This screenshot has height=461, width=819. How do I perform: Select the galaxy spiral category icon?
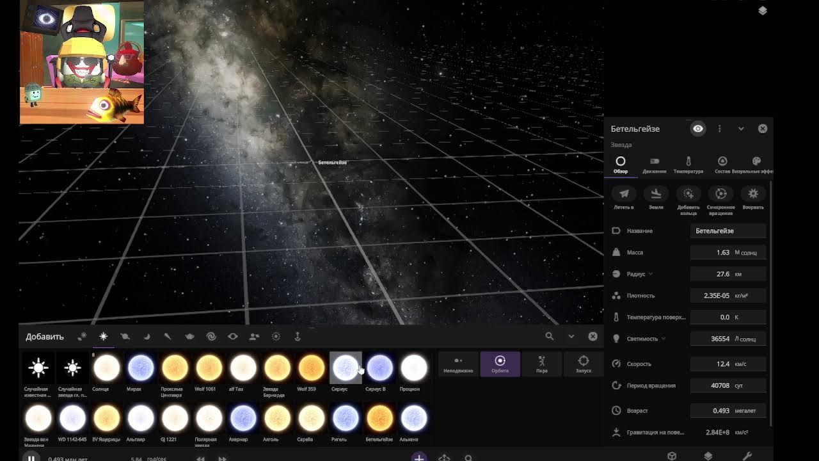pos(211,336)
